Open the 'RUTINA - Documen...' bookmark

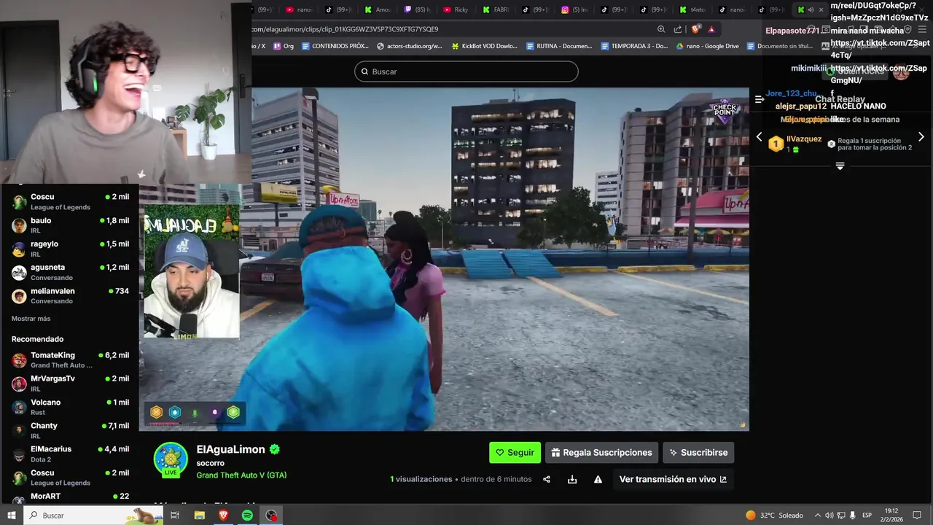pos(559,46)
